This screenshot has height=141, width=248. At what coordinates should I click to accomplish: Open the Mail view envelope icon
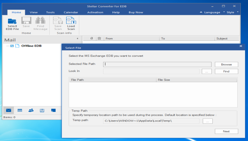click(9, 110)
